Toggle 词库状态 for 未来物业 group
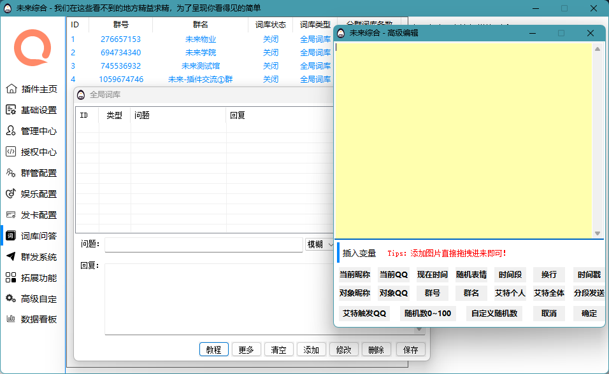 pos(270,39)
